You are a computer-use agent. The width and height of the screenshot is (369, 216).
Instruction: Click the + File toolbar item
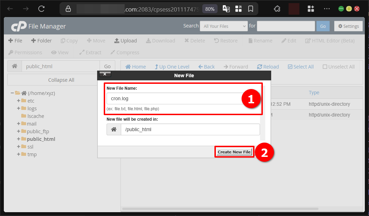point(15,41)
